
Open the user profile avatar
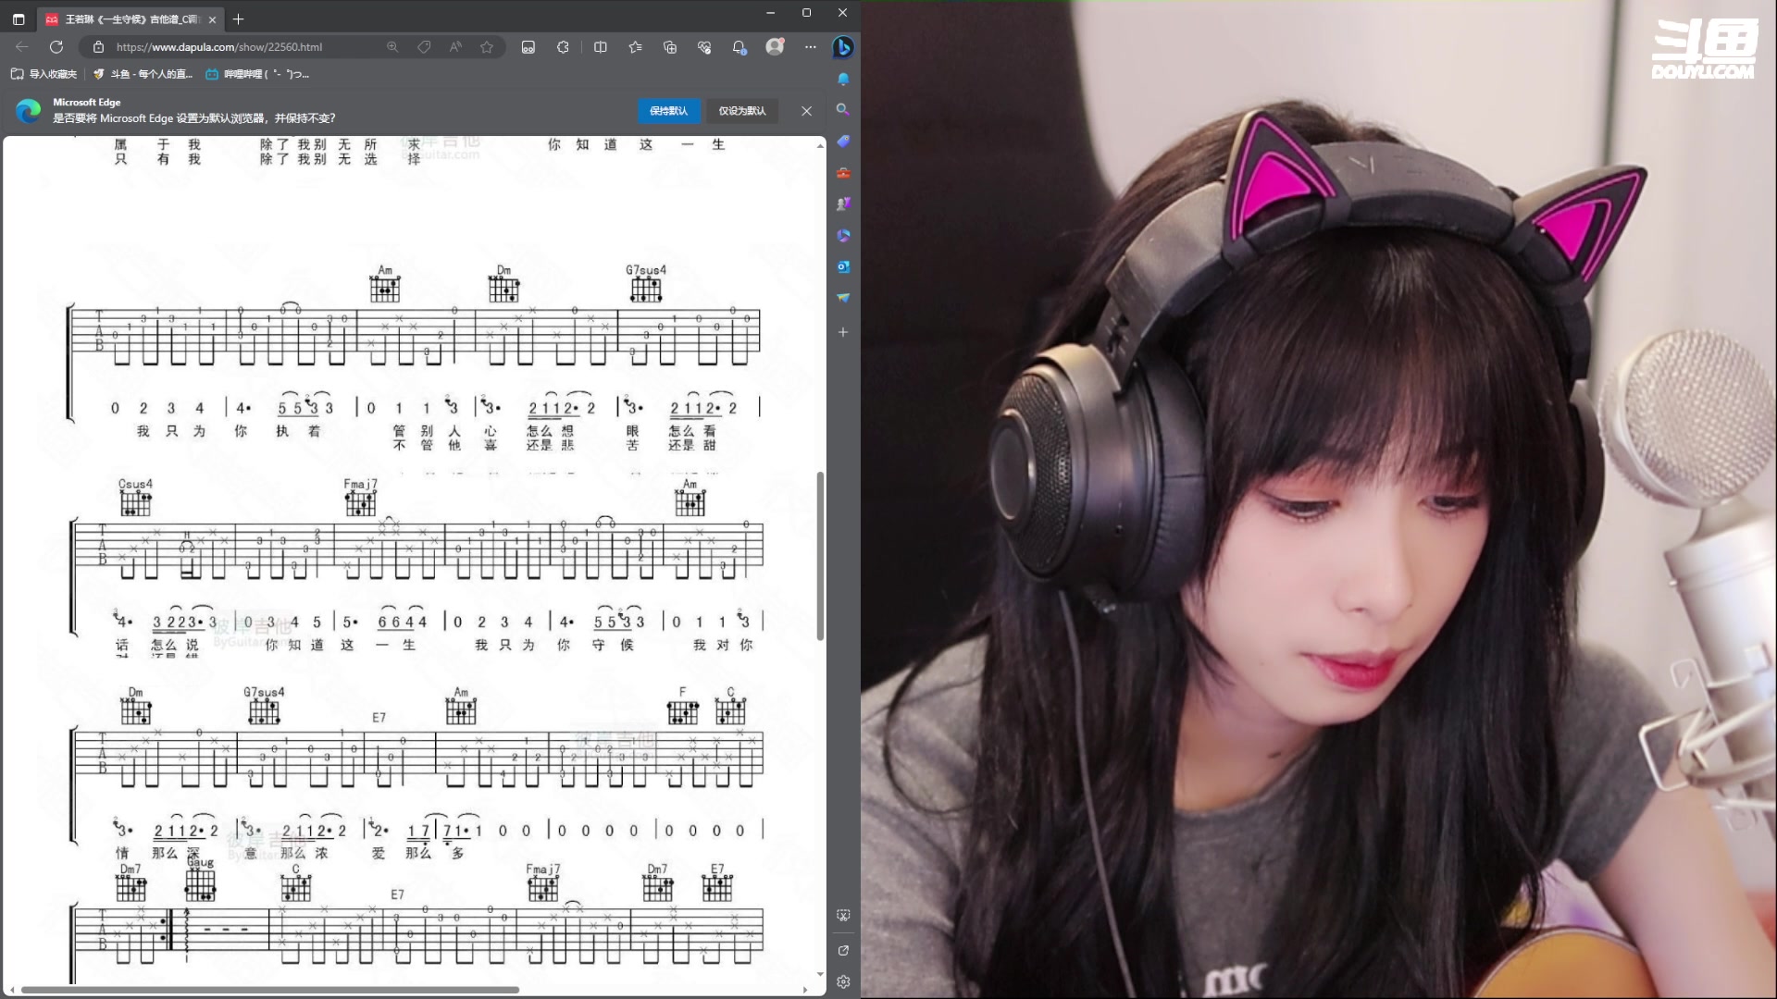pos(775,46)
